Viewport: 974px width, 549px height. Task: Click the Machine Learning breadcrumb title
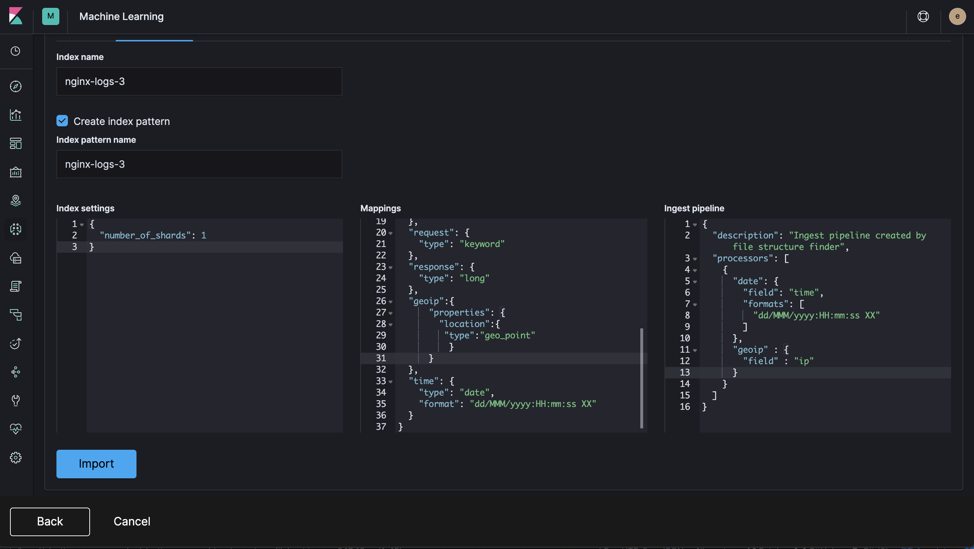pyautogui.click(x=121, y=16)
